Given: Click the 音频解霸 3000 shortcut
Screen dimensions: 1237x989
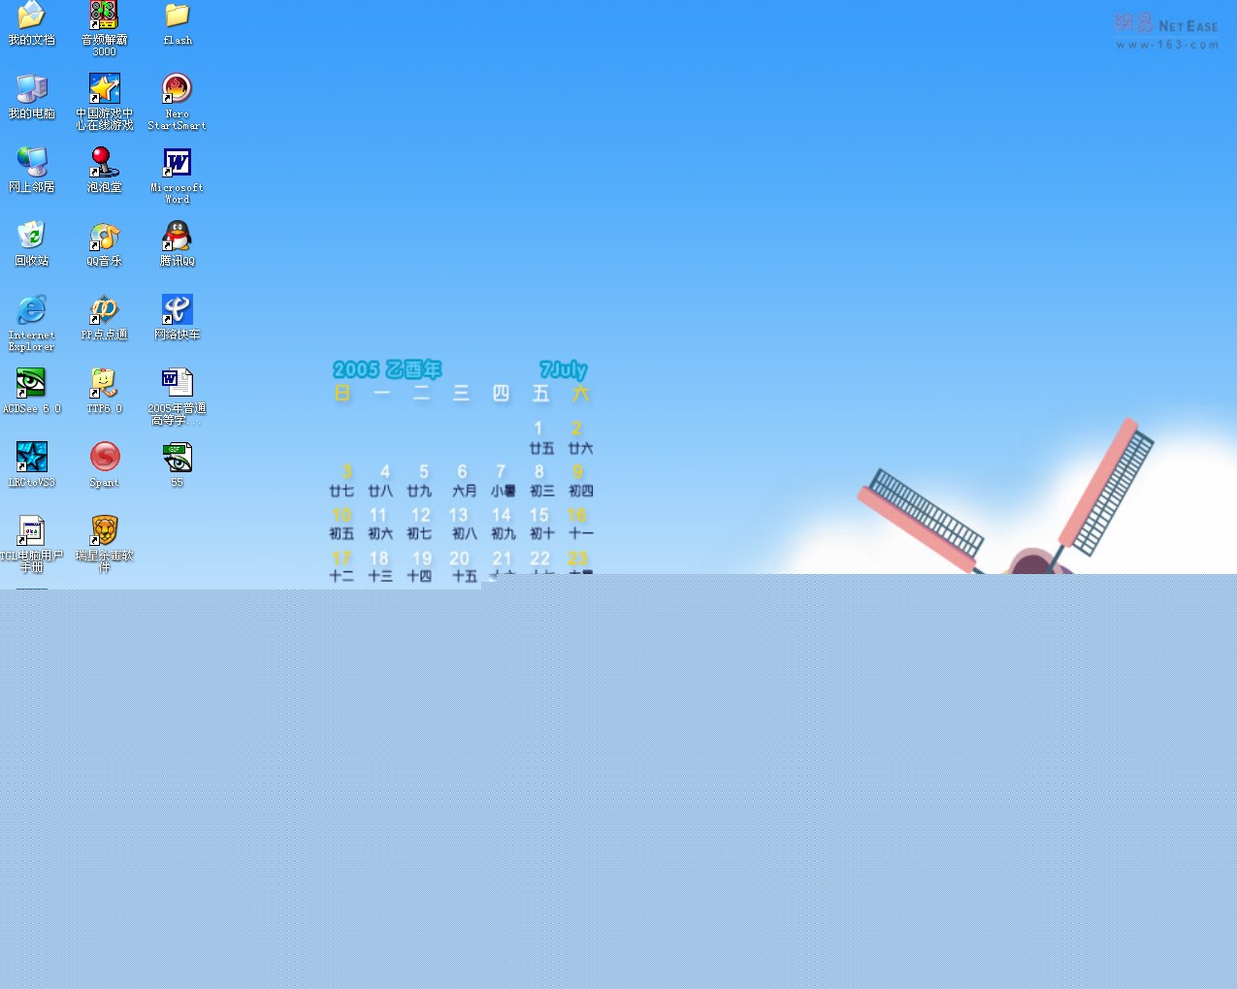Looking at the screenshot, I should 104,16.
